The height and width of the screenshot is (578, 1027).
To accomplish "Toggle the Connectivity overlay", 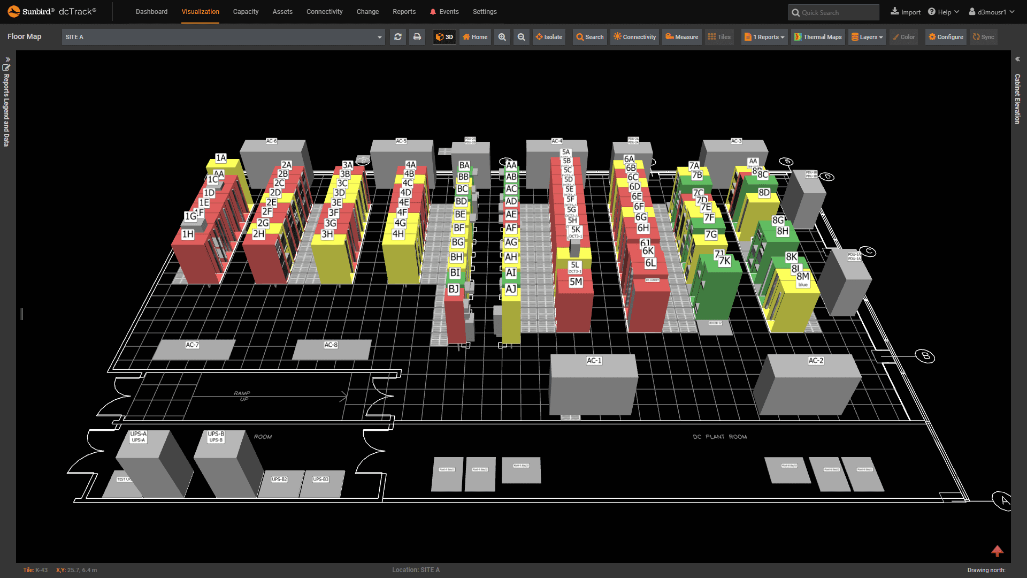I will click(x=634, y=36).
